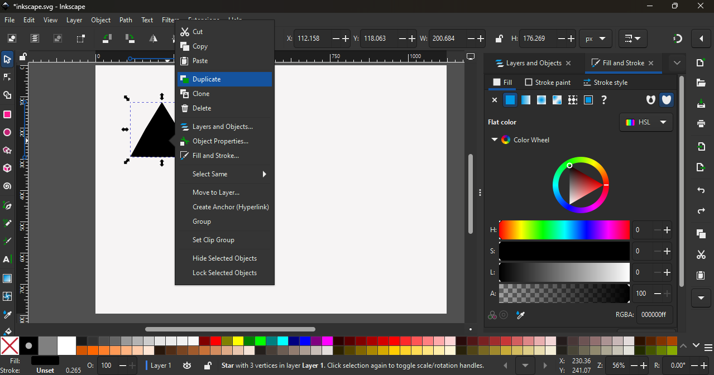This screenshot has height=375, width=714.
Task: Click the RGBA hex value field
Action: click(x=654, y=315)
